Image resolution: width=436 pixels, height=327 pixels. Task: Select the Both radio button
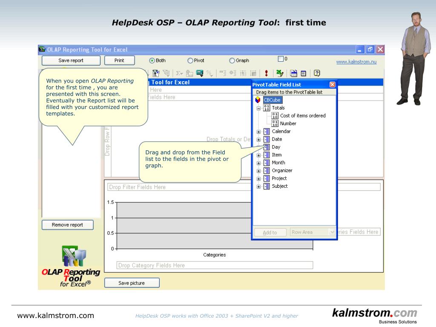[x=152, y=60]
